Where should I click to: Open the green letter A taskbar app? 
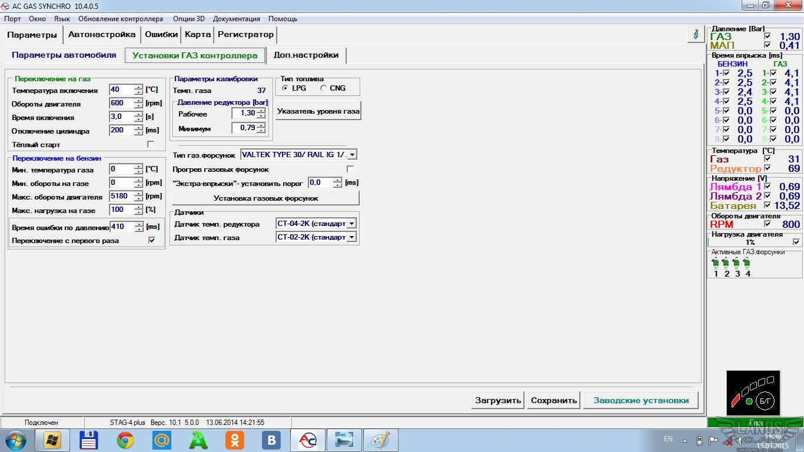pyautogui.click(x=198, y=440)
